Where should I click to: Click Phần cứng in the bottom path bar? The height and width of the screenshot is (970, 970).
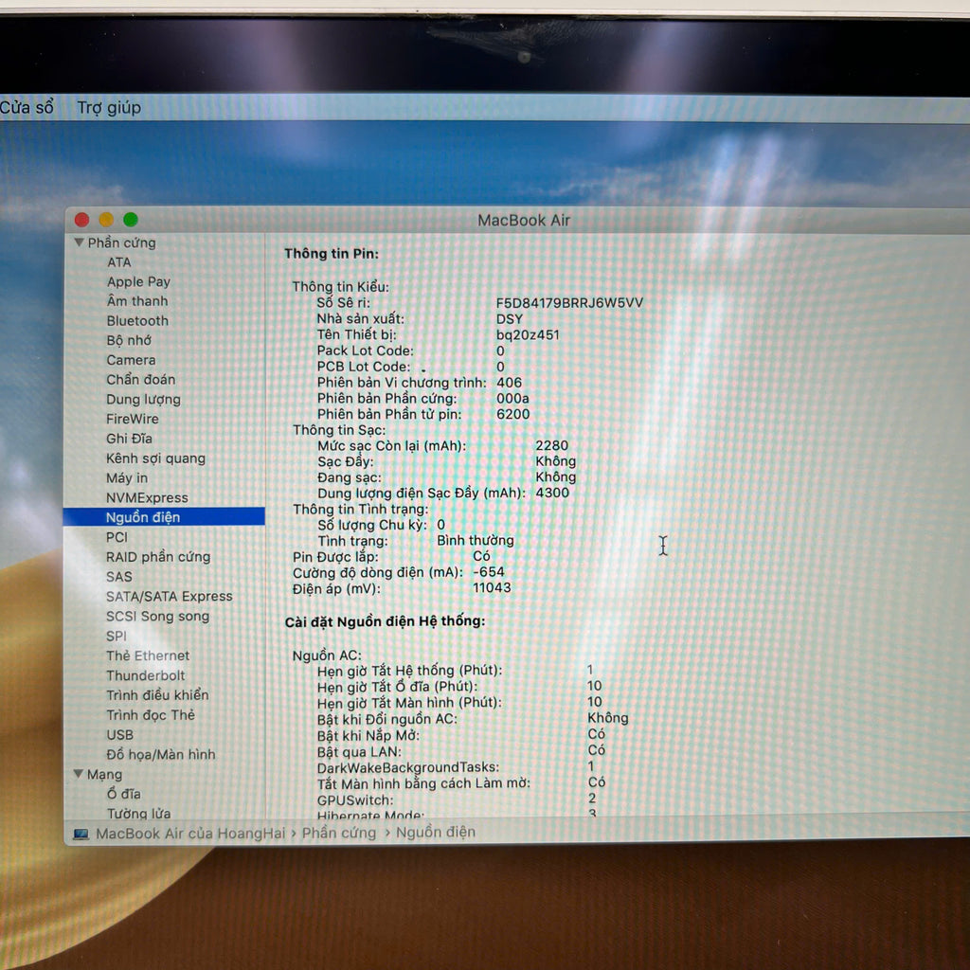[339, 833]
